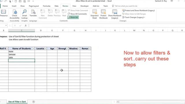The width and height of the screenshot is (185, 104).
Task: Select column C header
Action: click(x=22, y=30)
